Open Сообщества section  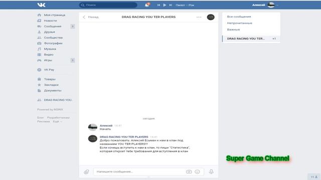coord(53,38)
